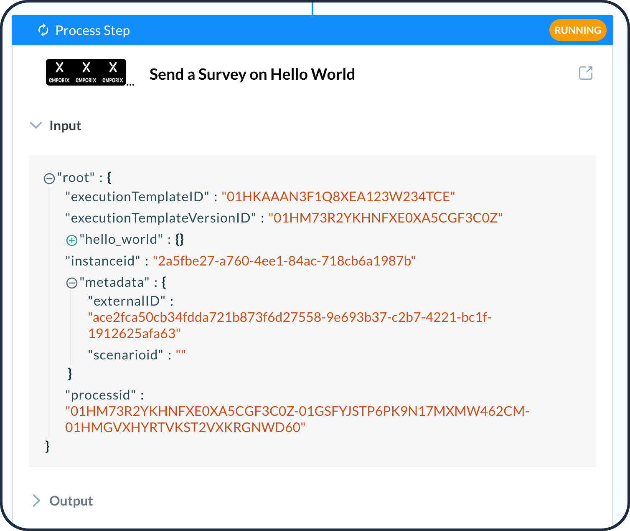
Task: Expand the "hello_world" JSON object
Action: 72,240
